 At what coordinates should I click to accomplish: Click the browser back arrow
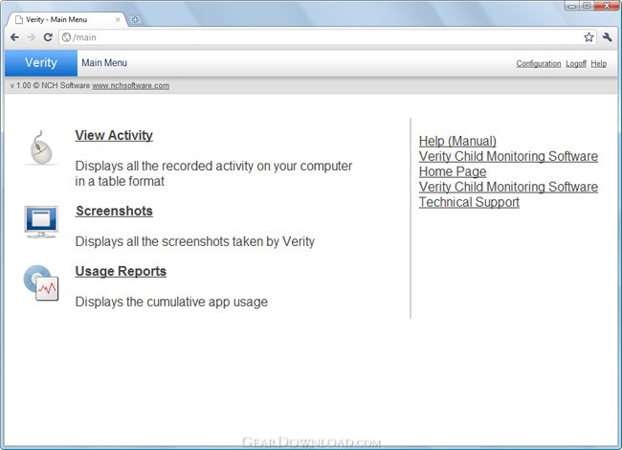pos(14,37)
